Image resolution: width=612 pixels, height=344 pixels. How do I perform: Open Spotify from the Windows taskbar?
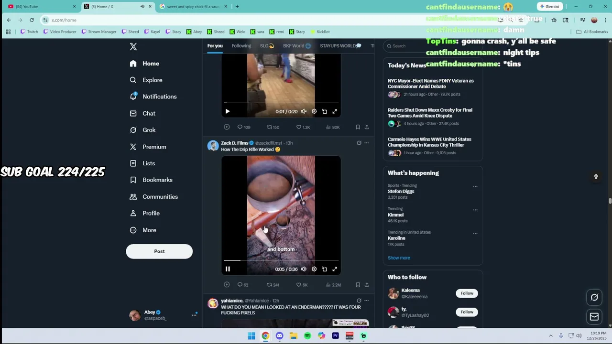(307, 336)
